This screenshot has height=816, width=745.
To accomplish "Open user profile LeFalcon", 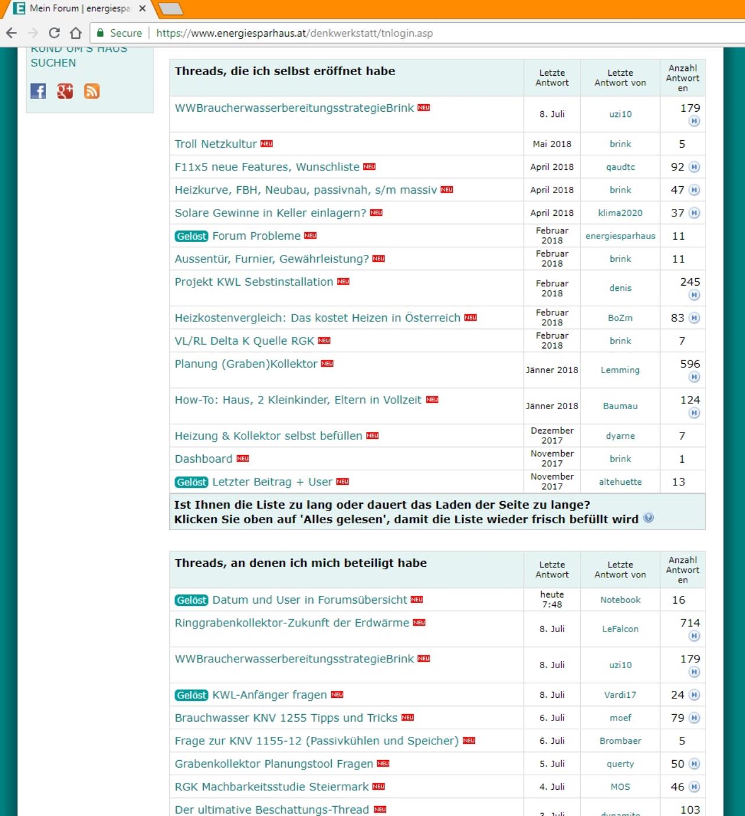I will pos(620,629).
